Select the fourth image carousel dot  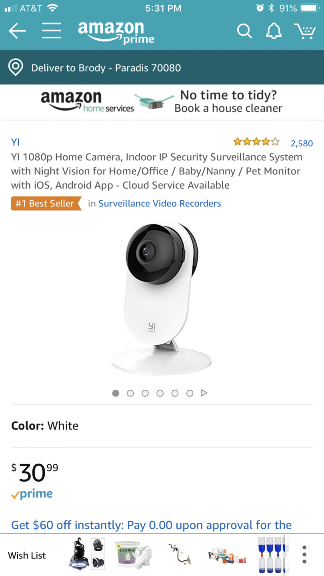point(160,393)
